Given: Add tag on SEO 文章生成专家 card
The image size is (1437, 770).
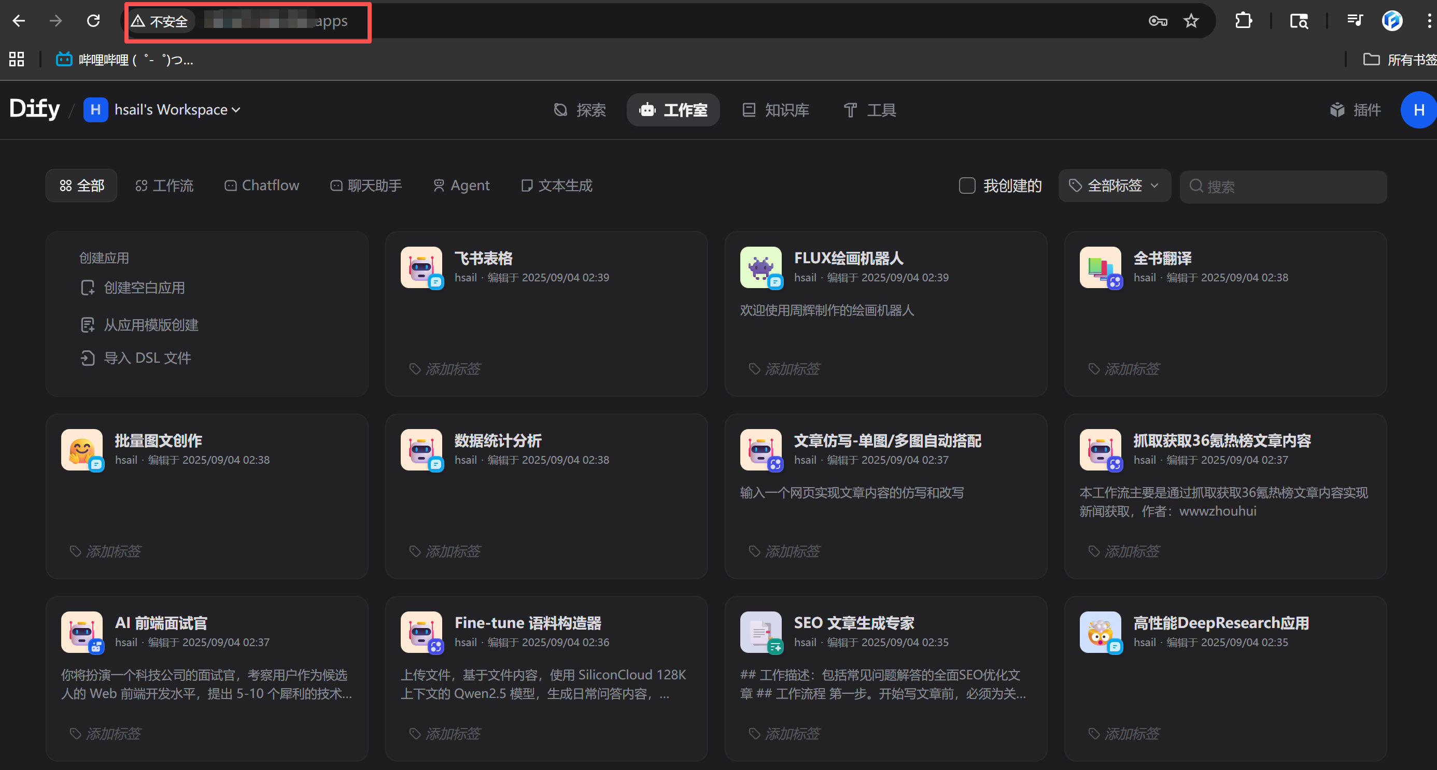Looking at the screenshot, I should point(784,733).
